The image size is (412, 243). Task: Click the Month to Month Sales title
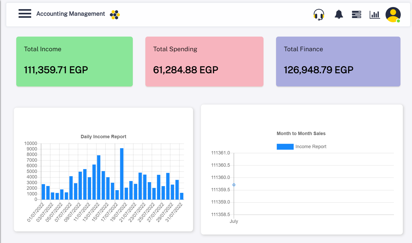(301, 134)
